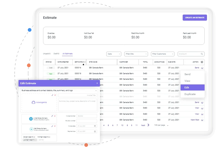Close the Edit Estimate dialog
221x149 pixels.
[97, 83]
